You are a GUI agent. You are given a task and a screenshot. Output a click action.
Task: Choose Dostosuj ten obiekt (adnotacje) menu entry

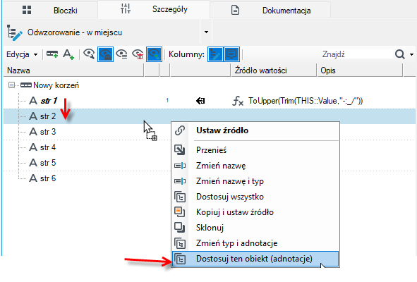255,259
